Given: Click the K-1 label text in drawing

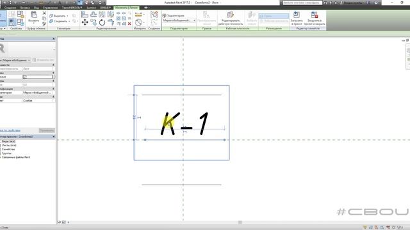Looking at the screenshot, I should click(184, 123).
